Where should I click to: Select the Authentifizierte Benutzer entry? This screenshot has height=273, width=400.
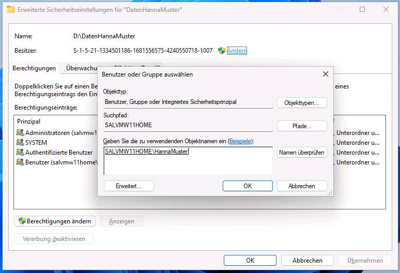[57, 153]
